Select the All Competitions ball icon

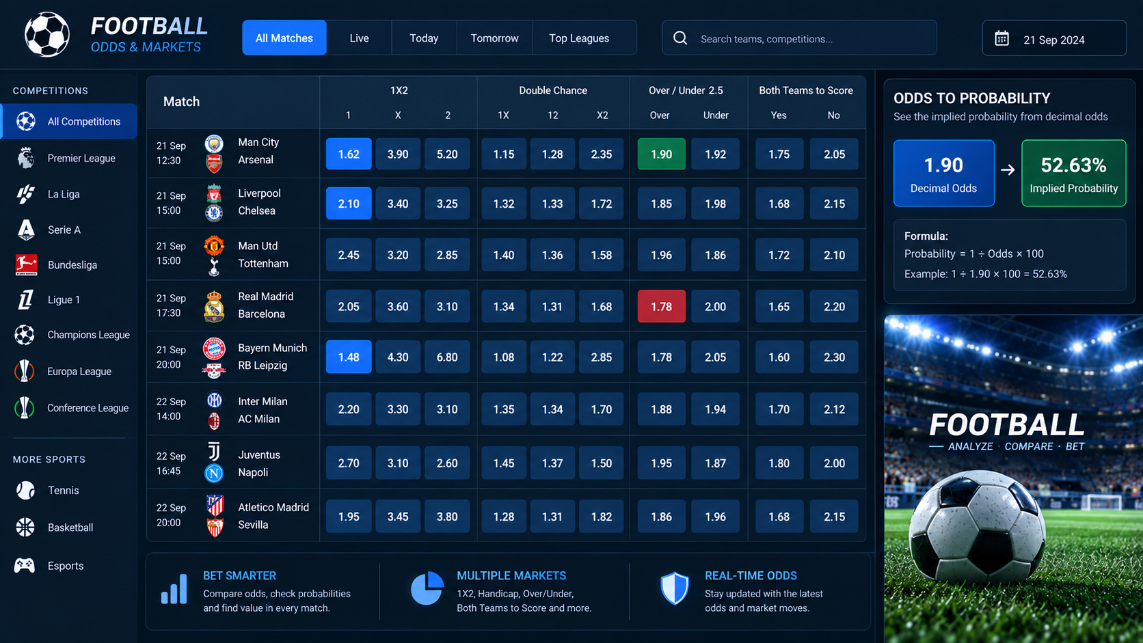(x=26, y=122)
